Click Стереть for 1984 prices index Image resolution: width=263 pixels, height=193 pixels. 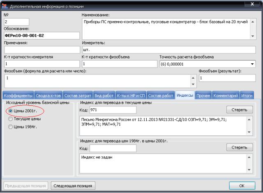tap(239, 147)
